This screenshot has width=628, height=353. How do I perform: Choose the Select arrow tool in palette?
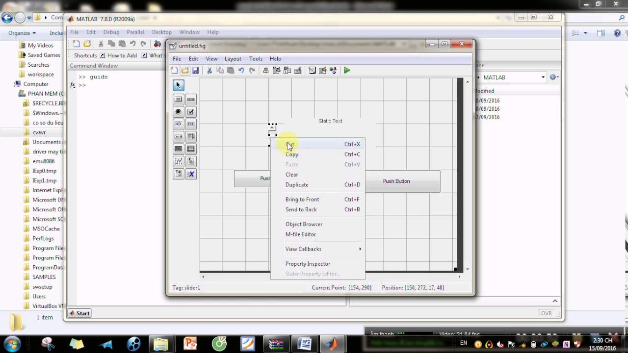[178, 85]
